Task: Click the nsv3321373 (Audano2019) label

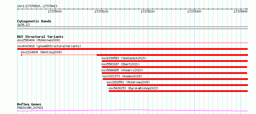Action: pos(122,76)
